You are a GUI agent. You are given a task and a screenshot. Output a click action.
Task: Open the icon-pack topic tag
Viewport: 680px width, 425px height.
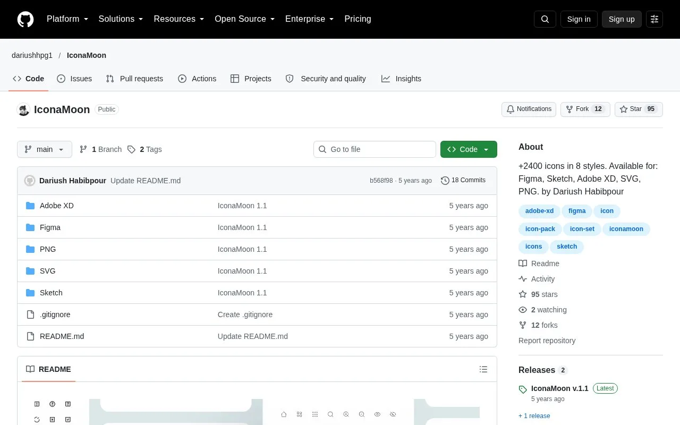click(x=540, y=229)
